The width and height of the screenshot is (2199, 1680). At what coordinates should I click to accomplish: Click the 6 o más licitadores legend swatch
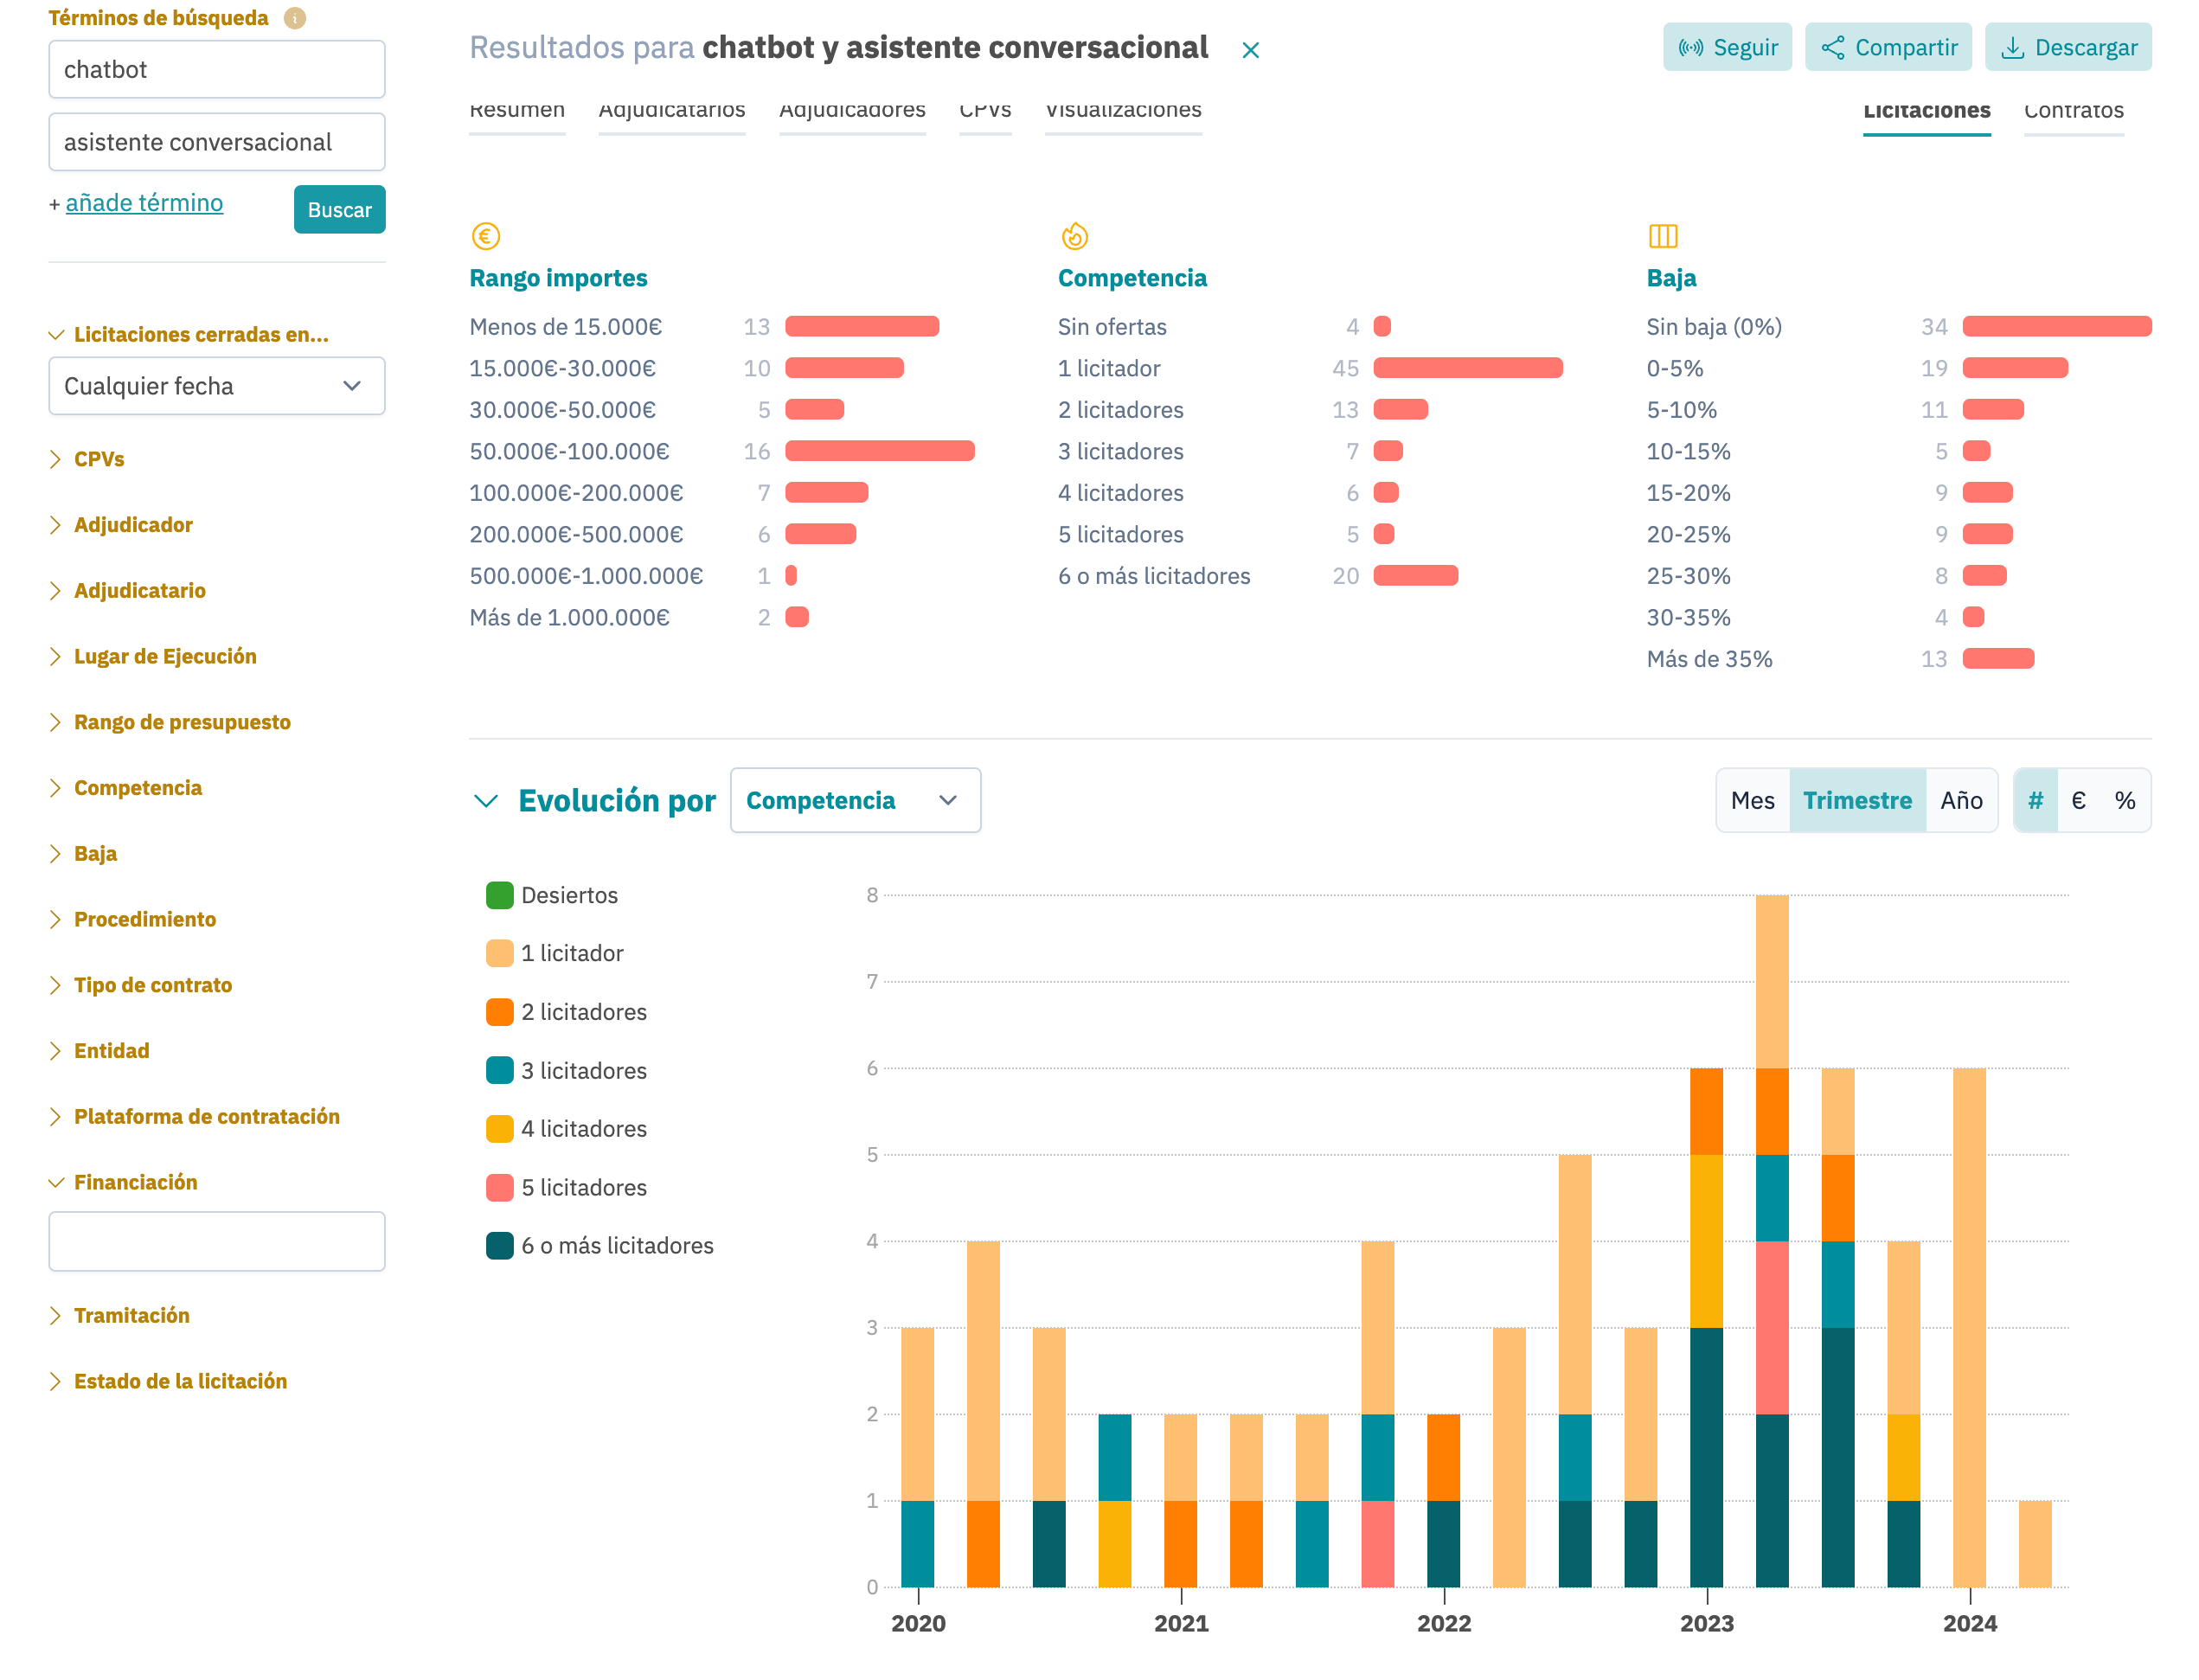pos(499,1245)
